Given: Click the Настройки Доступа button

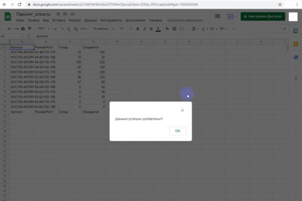Looking at the screenshot, I should point(263,16).
